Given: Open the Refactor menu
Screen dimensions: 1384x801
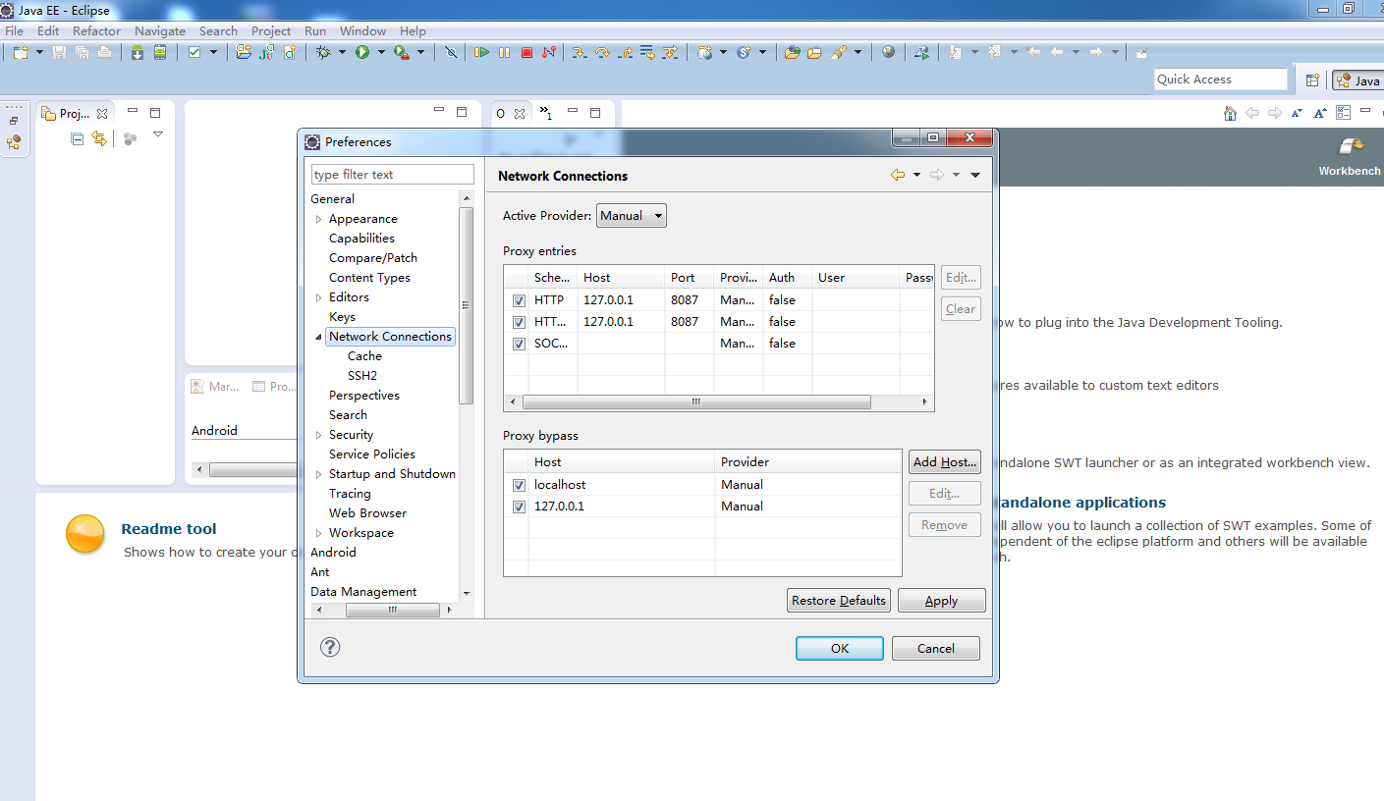Looking at the screenshot, I should click(96, 30).
